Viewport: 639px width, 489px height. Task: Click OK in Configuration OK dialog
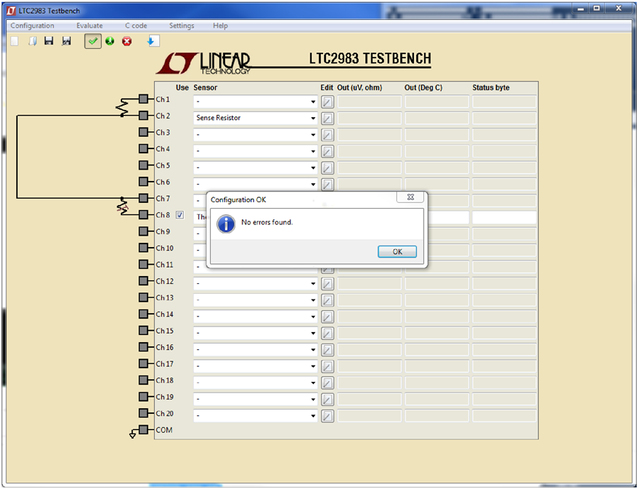[x=397, y=252]
